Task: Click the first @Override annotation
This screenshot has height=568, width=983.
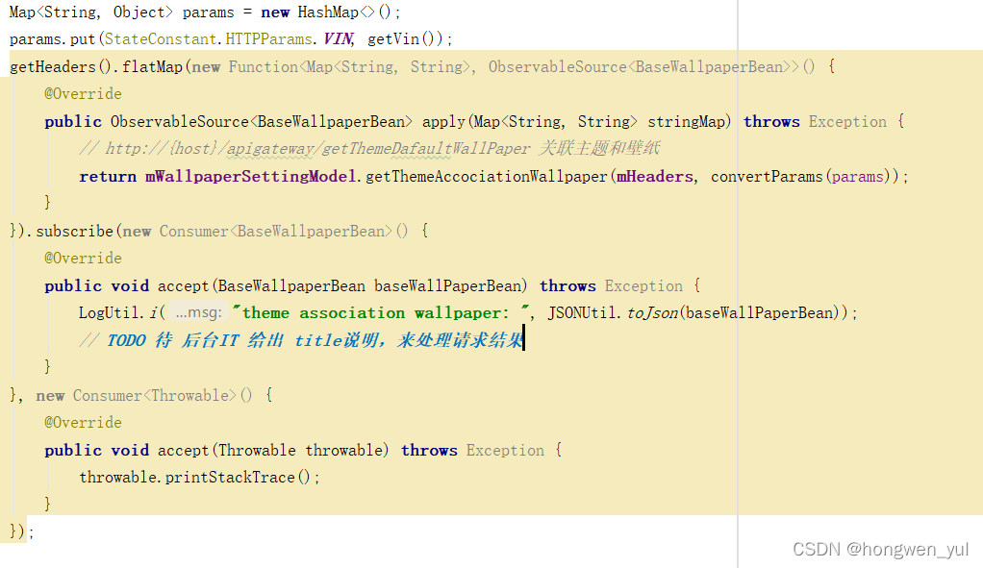Action: tap(83, 93)
